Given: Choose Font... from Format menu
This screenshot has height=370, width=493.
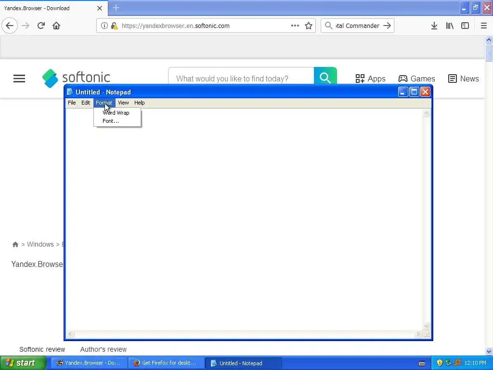Looking at the screenshot, I should pyautogui.click(x=117, y=121).
